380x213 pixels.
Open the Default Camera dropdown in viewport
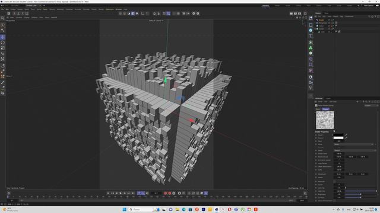[156, 21]
